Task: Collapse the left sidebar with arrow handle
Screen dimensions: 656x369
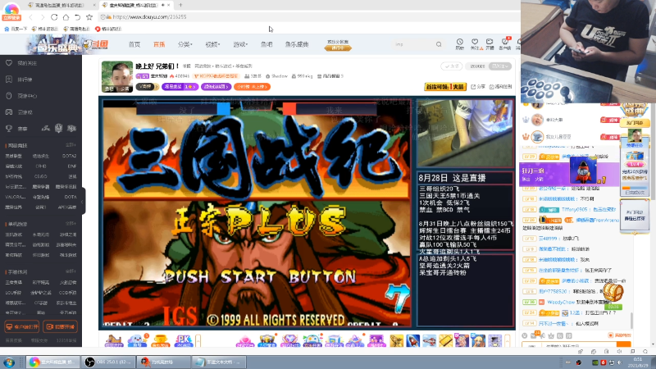Action: 83,201
